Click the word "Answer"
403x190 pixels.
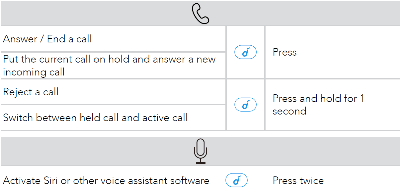[x=20, y=39]
